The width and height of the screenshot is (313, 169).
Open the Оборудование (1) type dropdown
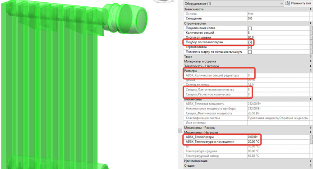[234, 4]
